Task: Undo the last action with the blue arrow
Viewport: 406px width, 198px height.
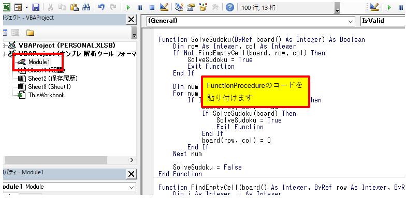Action: 102,7
